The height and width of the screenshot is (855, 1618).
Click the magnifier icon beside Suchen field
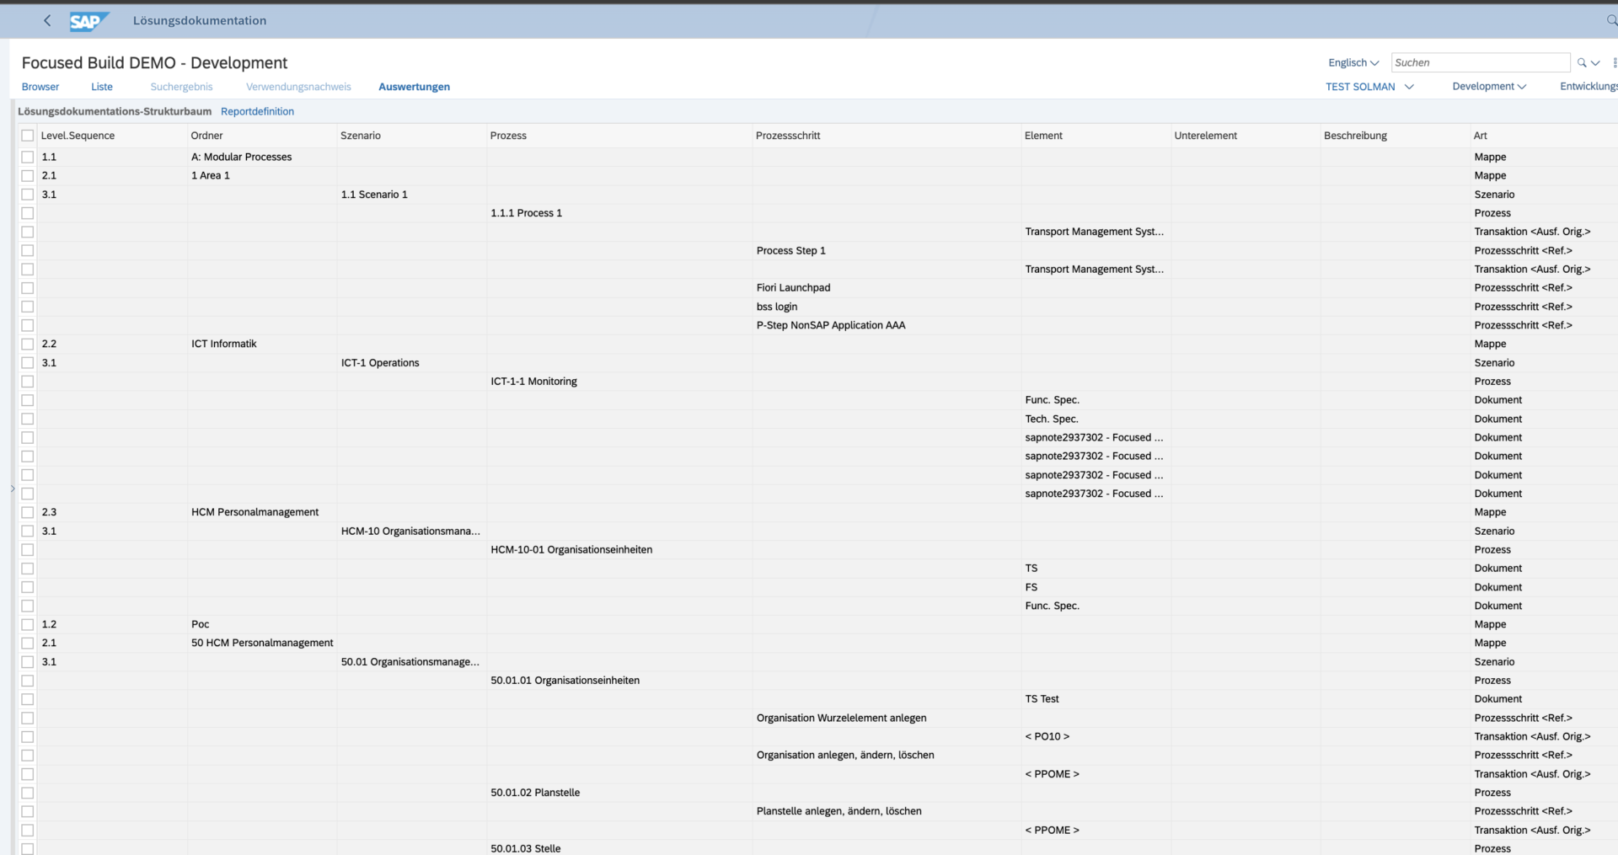1582,63
